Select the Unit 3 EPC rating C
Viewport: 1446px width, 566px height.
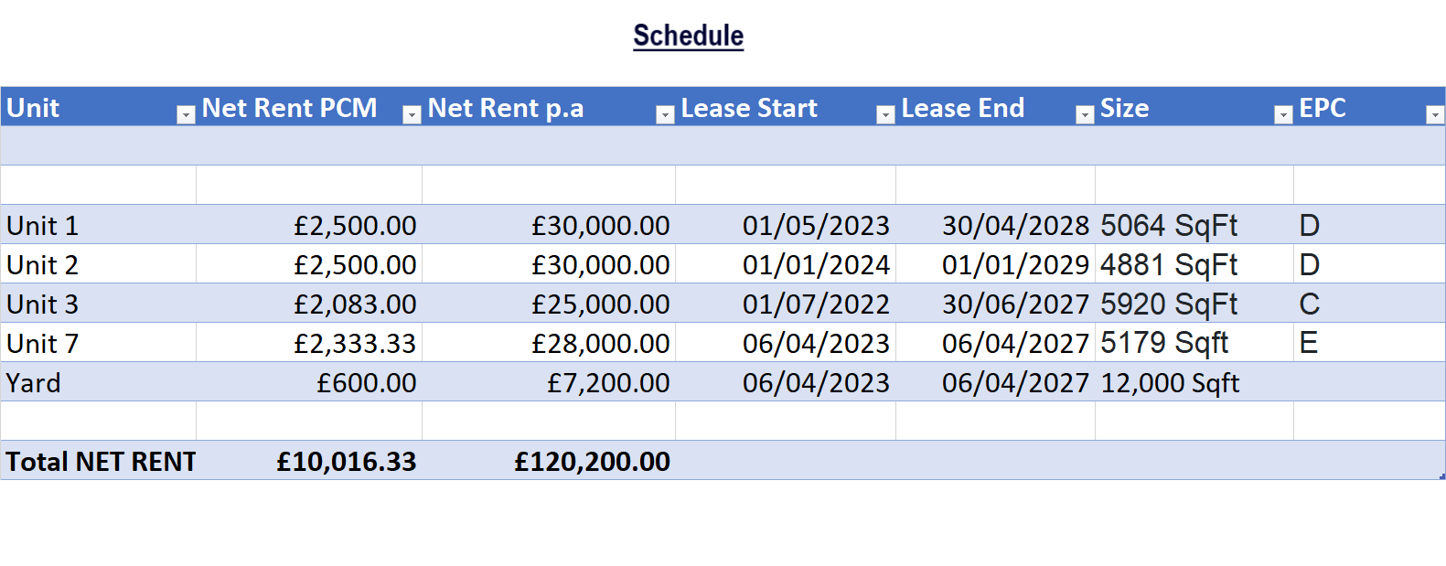(1309, 304)
